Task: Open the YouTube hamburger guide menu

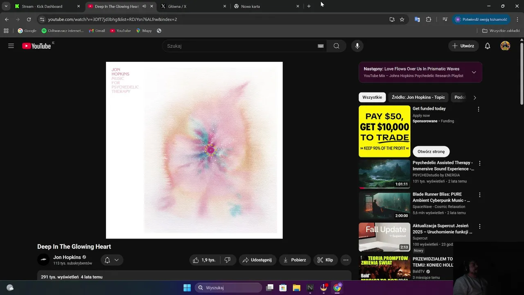Action: 11,46
